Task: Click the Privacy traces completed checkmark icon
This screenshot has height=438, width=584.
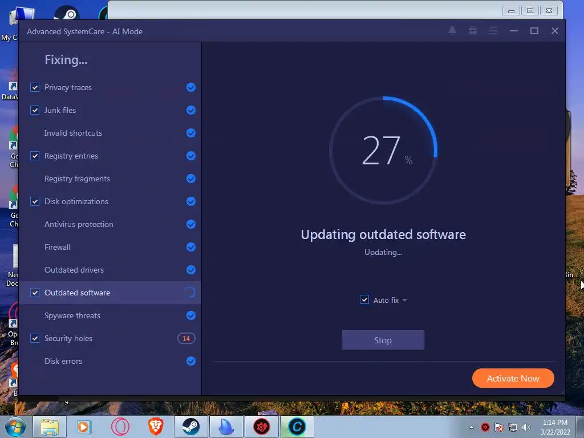Action: pos(190,87)
